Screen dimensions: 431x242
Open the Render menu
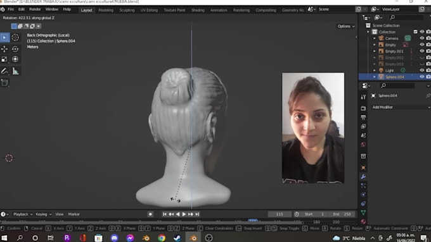click(35, 9)
